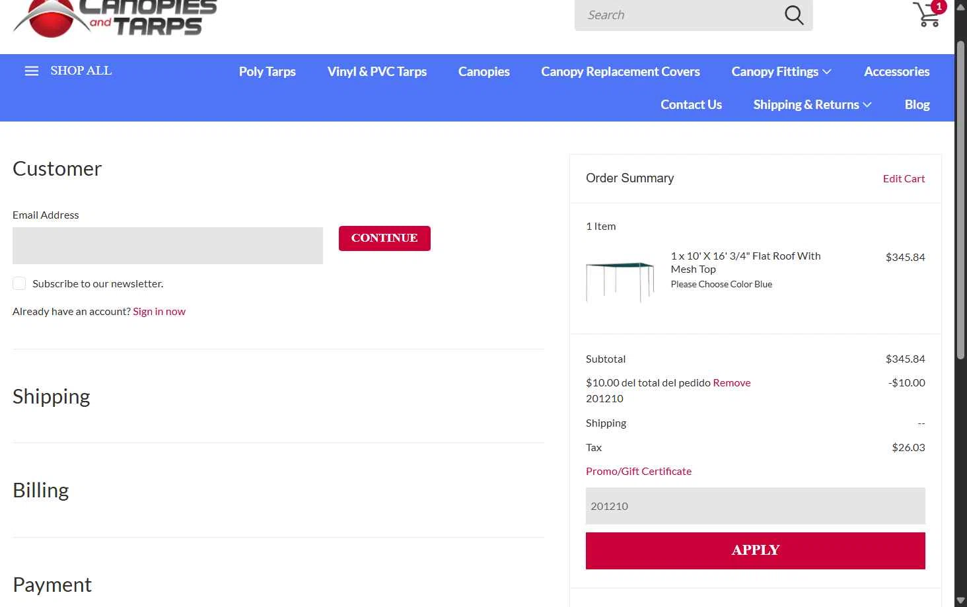Screen dimensions: 967x607
Task: Check Subscribe to our newsletter
Action: click(19, 283)
